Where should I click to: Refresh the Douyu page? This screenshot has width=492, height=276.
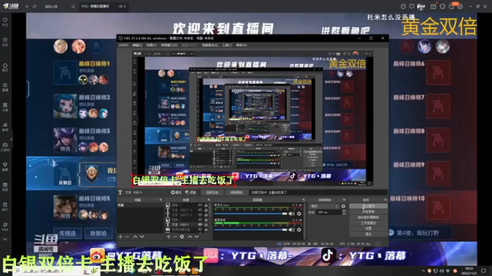(x=34, y=6)
